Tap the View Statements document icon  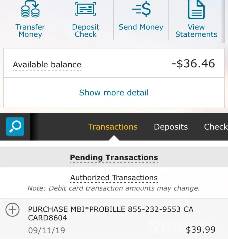pos(196,9)
